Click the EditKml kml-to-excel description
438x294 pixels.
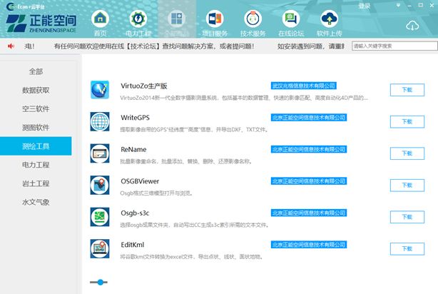(x=192, y=257)
